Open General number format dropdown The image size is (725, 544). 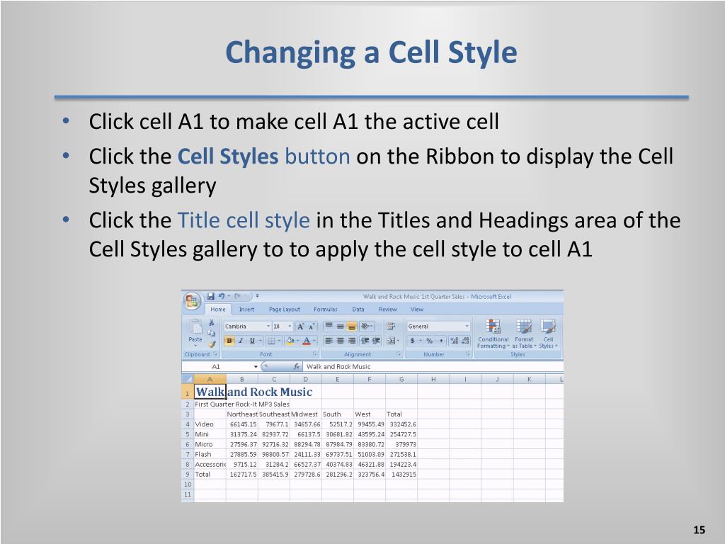tap(467, 326)
